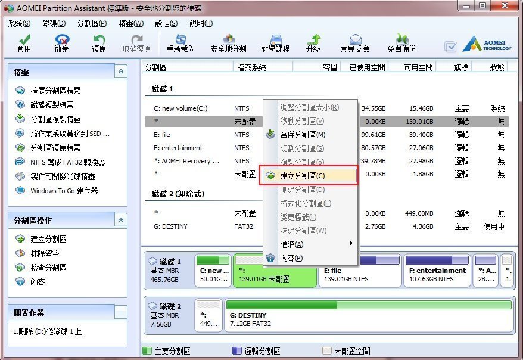This screenshot has height=360, width=523.
Task: Choose 內容(P) in the context menu
Action: click(x=310, y=258)
